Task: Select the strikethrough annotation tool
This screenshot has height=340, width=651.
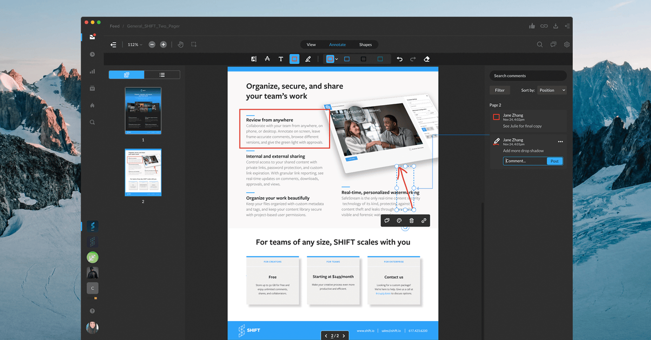Action: (x=267, y=59)
